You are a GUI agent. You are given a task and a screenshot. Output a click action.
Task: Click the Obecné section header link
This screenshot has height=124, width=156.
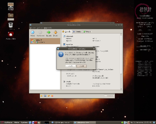70,36
